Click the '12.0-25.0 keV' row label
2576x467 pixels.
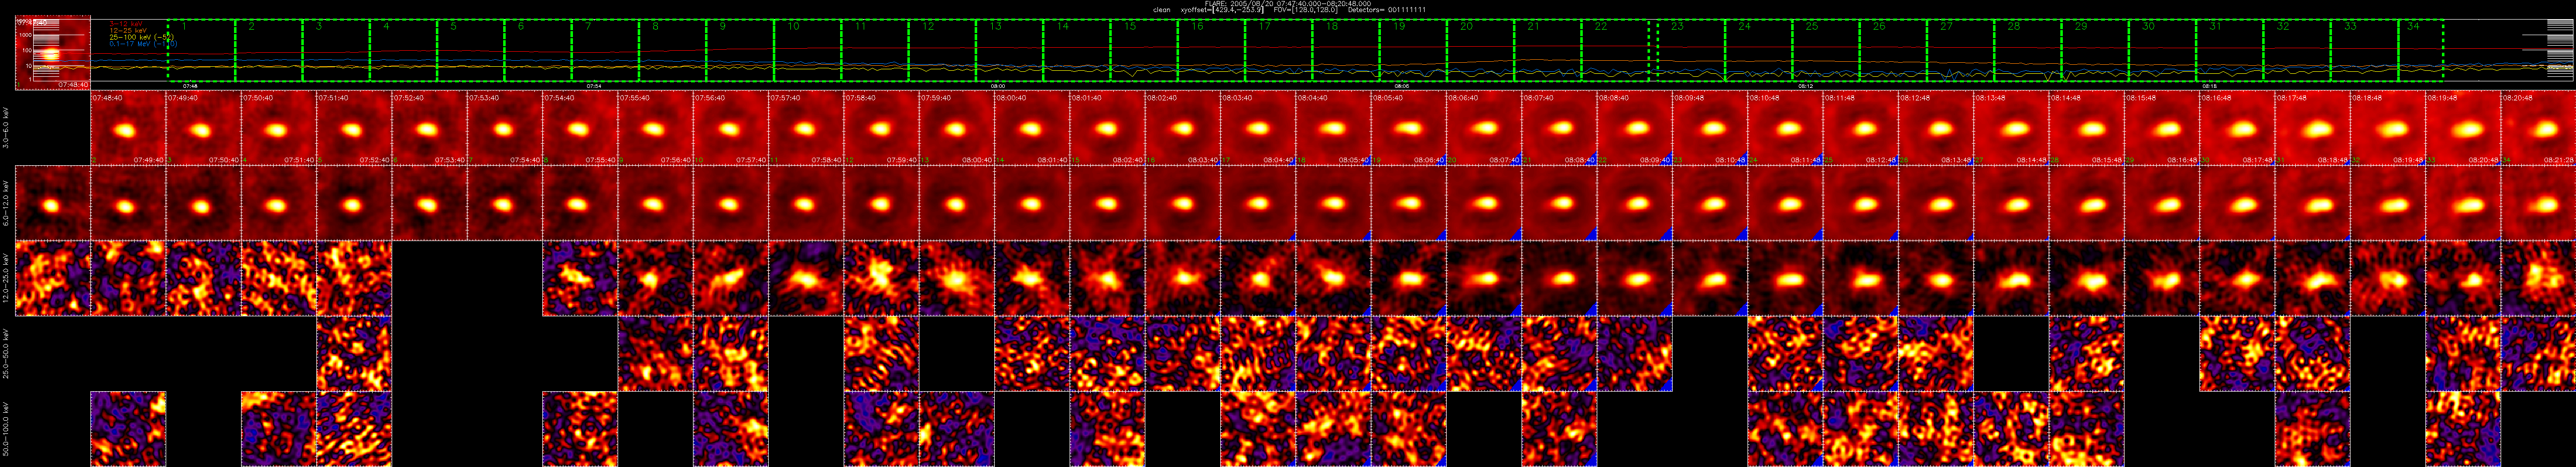[7, 279]
